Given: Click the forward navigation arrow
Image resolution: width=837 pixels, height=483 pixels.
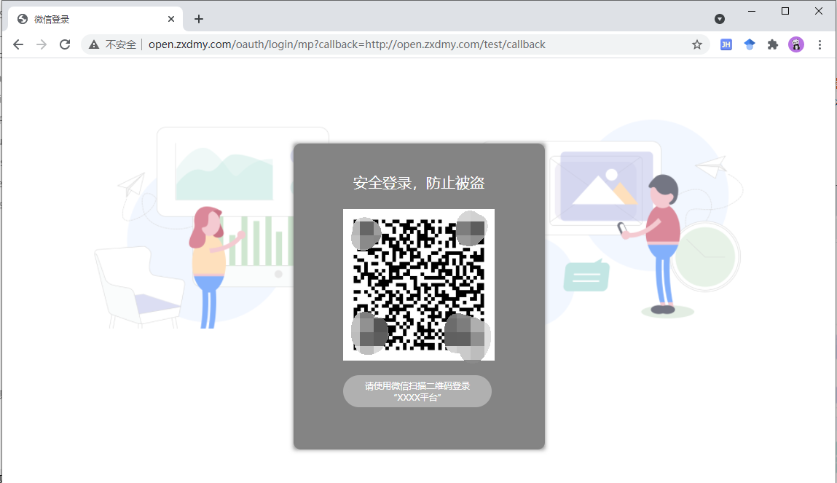Looking at the screenshot, I should point(42,44).
